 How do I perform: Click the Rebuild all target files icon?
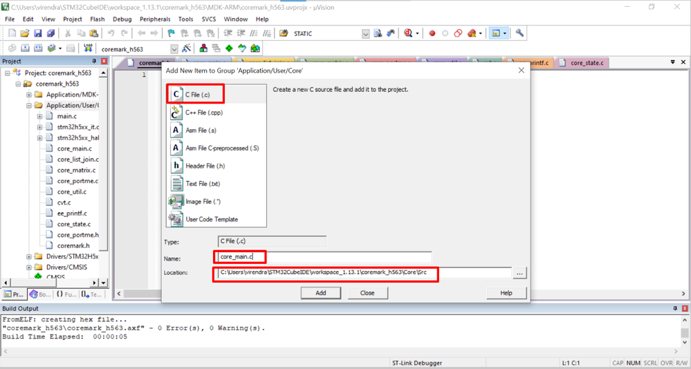tap(38, 48)
